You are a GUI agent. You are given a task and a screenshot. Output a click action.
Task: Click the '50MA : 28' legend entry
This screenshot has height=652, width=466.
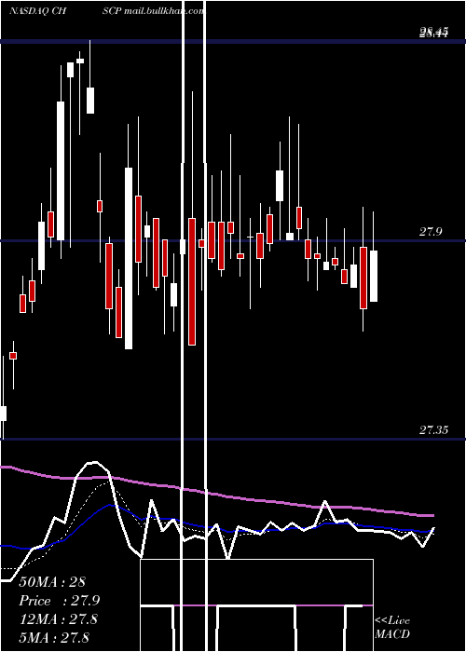click(51, 582)
